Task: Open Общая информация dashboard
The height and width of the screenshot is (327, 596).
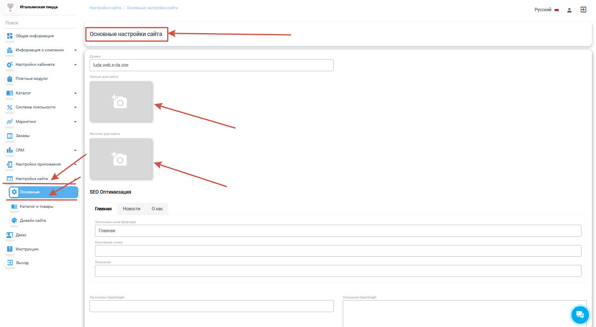Action: click(x=34, y=36)
